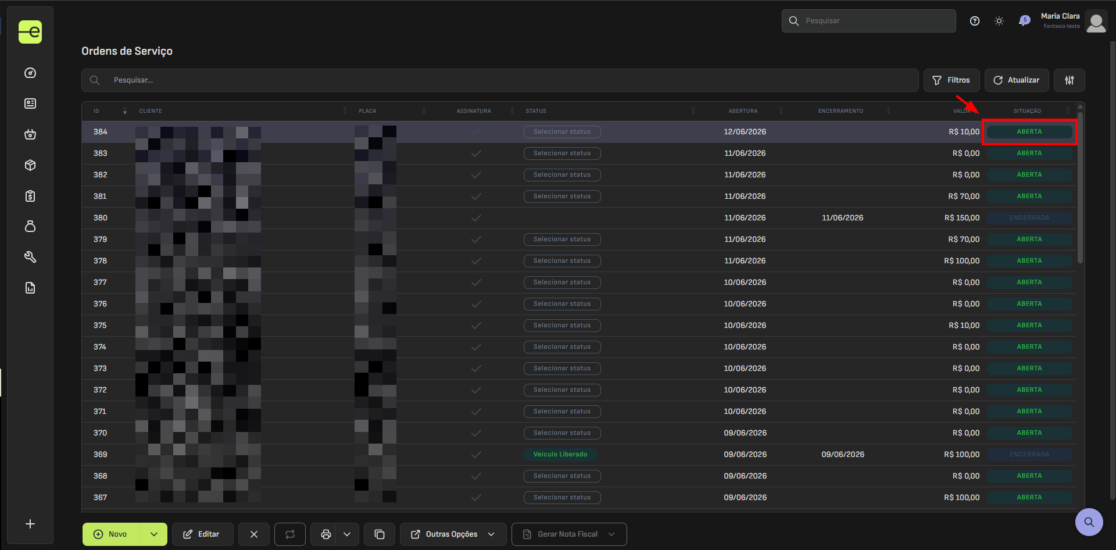This screenshot has width=1116, height=550.
Task: Click signature checkmark for order 369
Action: pos(476,455)
